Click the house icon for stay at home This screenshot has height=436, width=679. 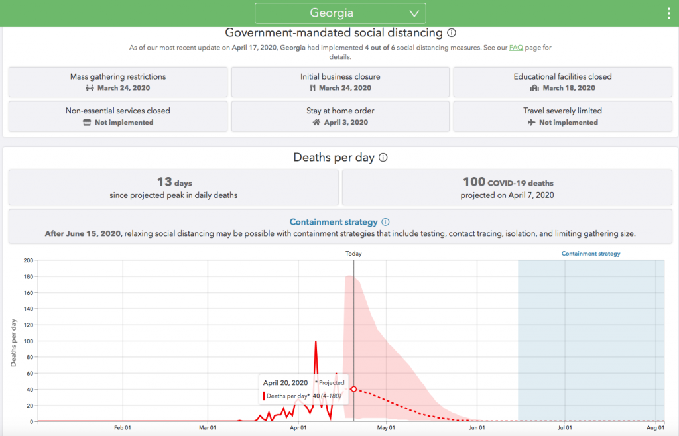pyautogui.click(x=316, y=123)
